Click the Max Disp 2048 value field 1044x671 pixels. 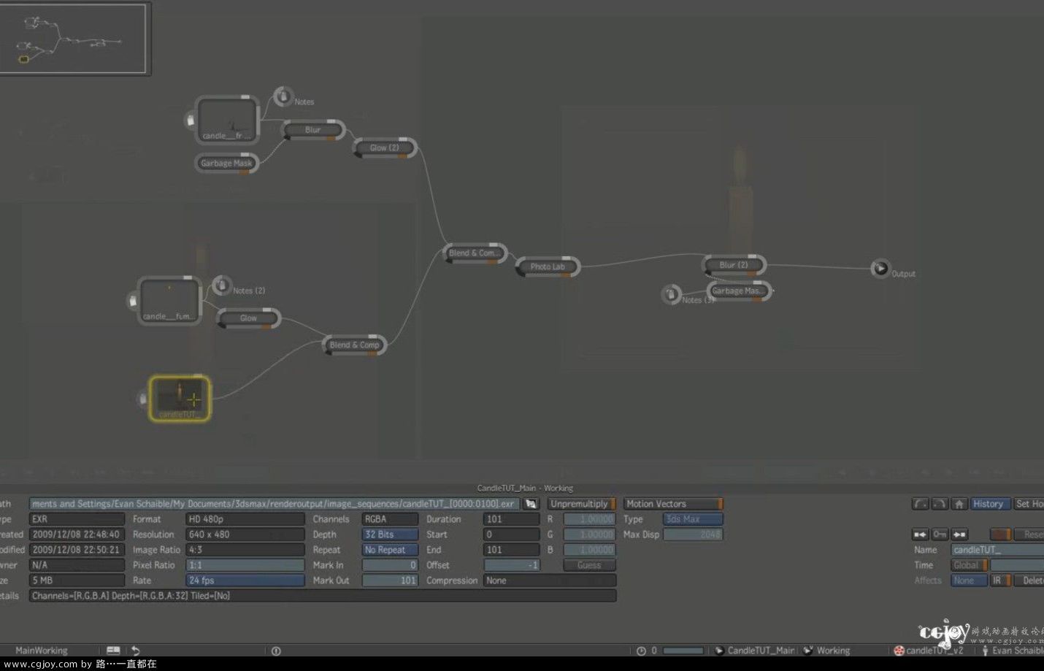[x=693, y=534]
